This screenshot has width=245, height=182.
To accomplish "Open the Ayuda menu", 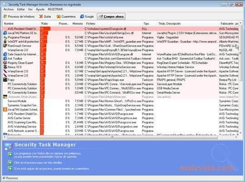I will [x=40, y=10].
